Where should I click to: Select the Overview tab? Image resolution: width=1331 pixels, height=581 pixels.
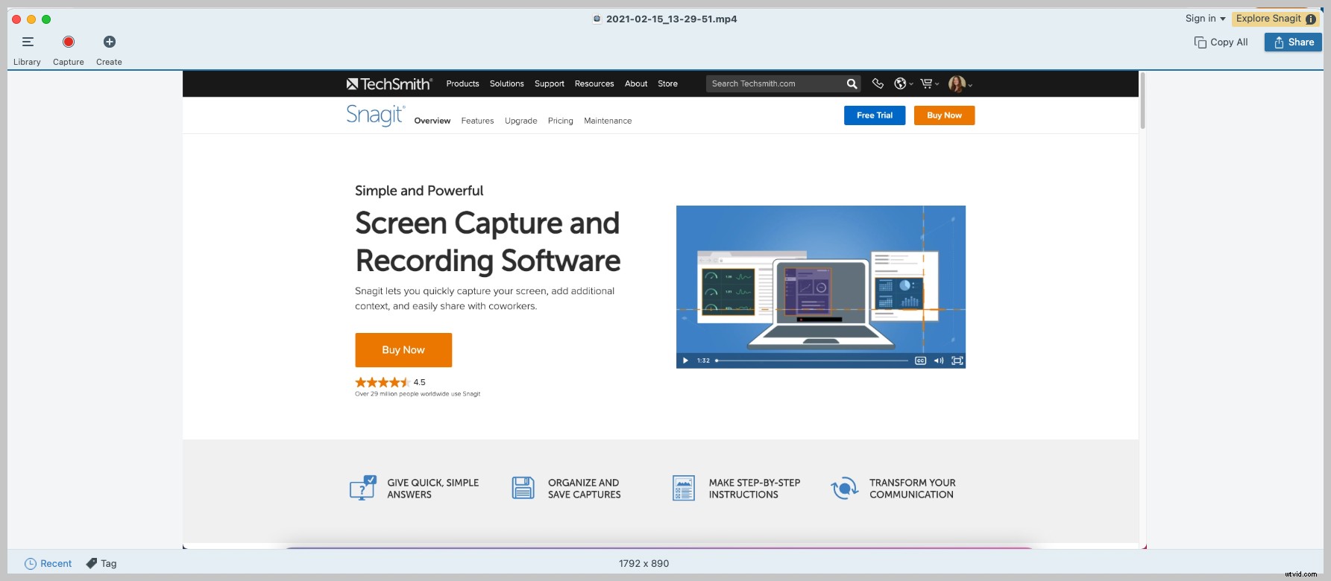coord(432,121)
